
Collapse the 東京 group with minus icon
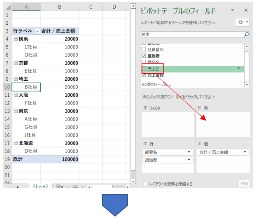coord(16,111)
